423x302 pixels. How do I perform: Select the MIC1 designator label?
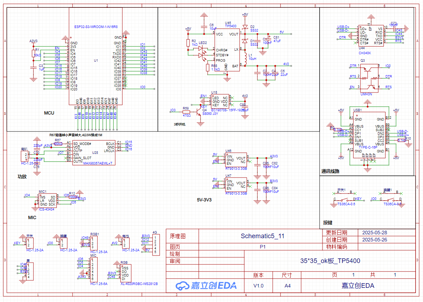(43, 192)
